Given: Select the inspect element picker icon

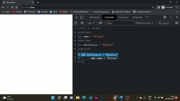Looking at the screenshot, I should coord(76,17).
